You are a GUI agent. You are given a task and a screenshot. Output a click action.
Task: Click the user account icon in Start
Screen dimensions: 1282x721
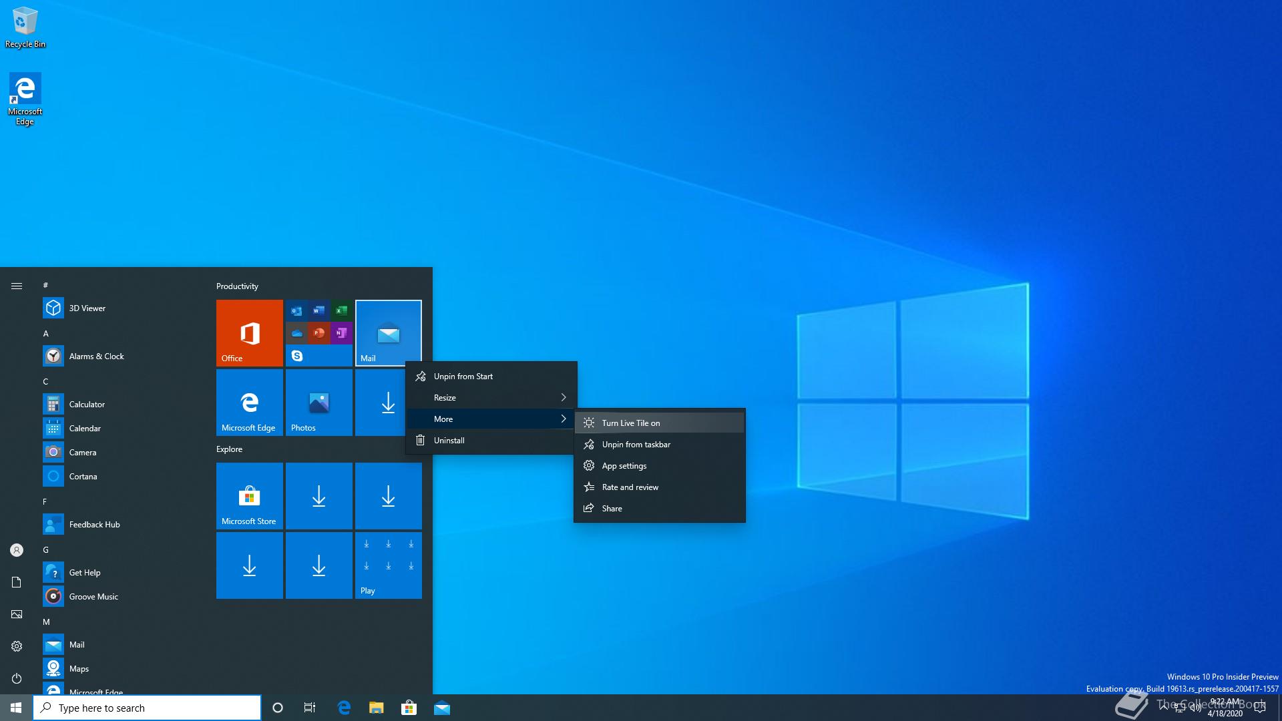tap(17, 550)
